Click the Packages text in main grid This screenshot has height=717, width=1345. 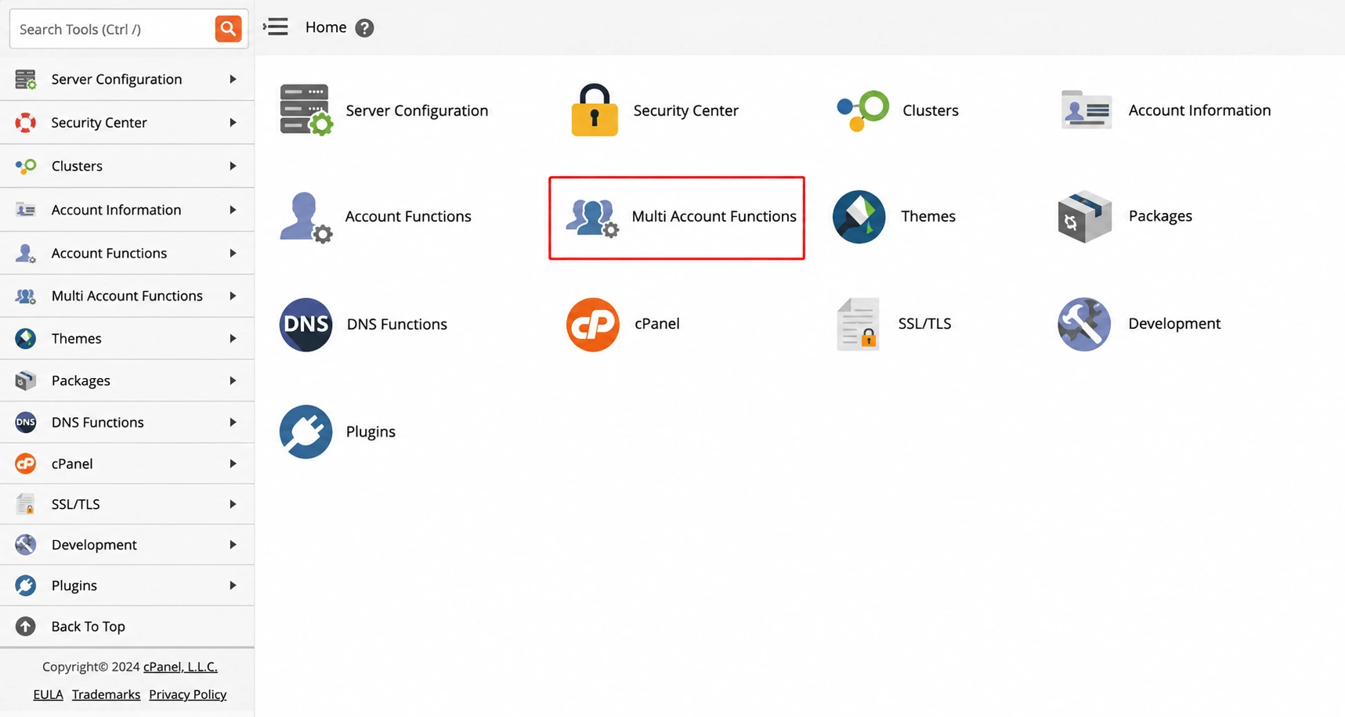click(x=1160, y=216)
